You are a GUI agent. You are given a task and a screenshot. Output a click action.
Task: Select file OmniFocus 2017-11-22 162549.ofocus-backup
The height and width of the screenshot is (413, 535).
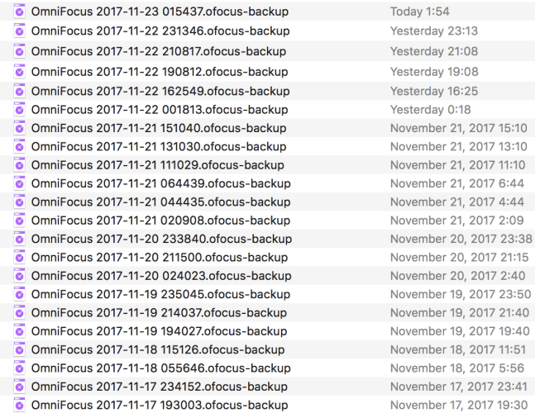(x=160, y=92)
